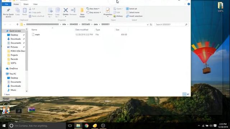Open Music under This PC

pyautogui.click(x=13, y=90)
